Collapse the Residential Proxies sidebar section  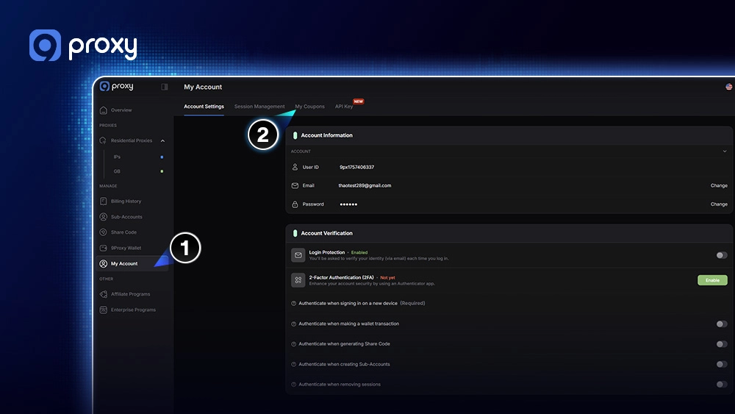pyautogui.click(x=162, y=140)
